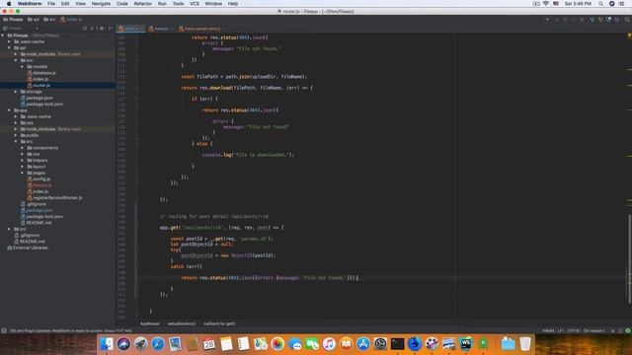Open Project panel settings gear icon
Image resolution: width=632 pixels, height=355 pixels.
pos(102,29)
